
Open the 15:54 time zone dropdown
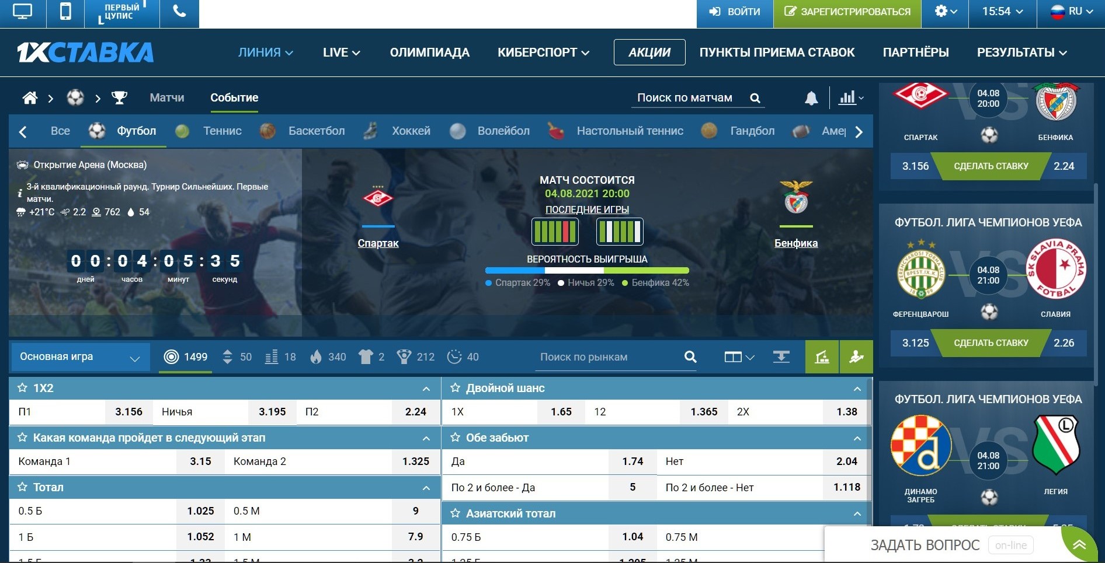1002,12
